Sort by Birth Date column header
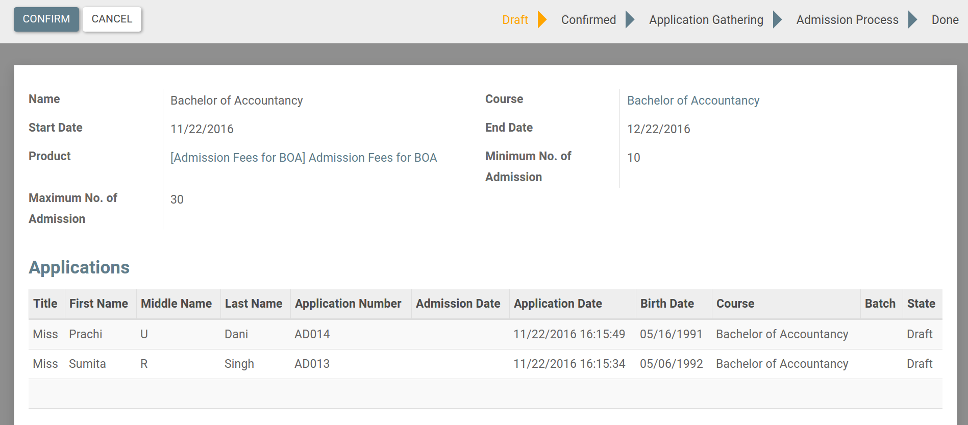 pos(667,304)
